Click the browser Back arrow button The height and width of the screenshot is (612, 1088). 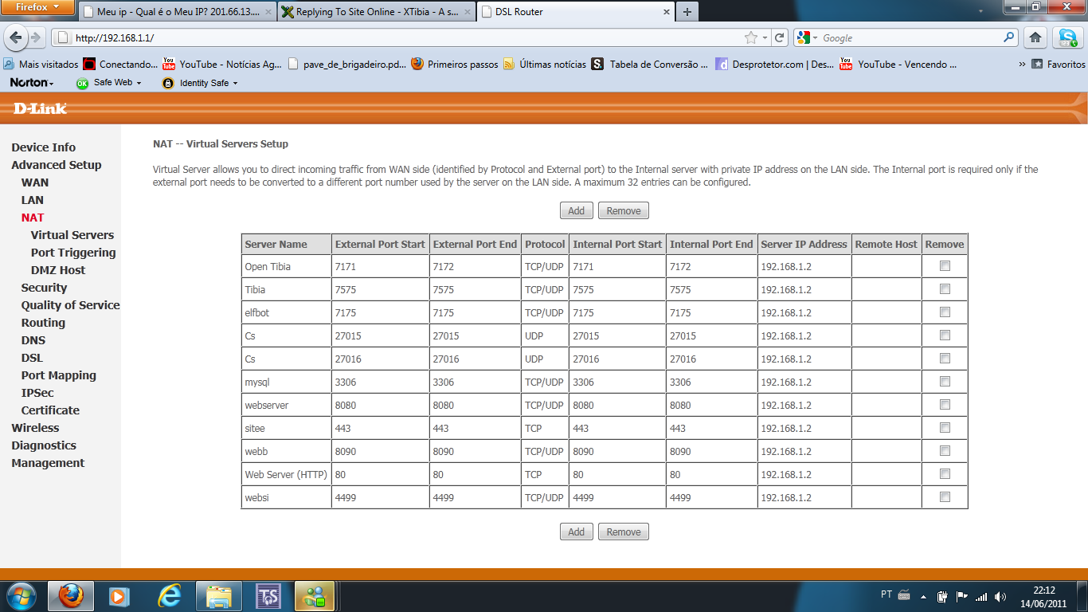tap(16, 37)
